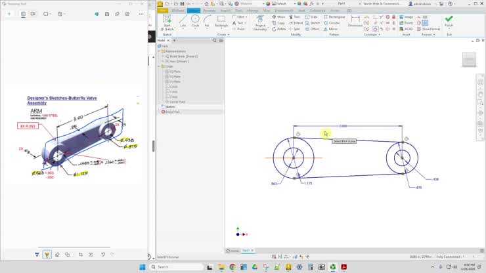The image size is (486, 273).
Task: Choose the Text sketch tool
Action: pos(238,23)
